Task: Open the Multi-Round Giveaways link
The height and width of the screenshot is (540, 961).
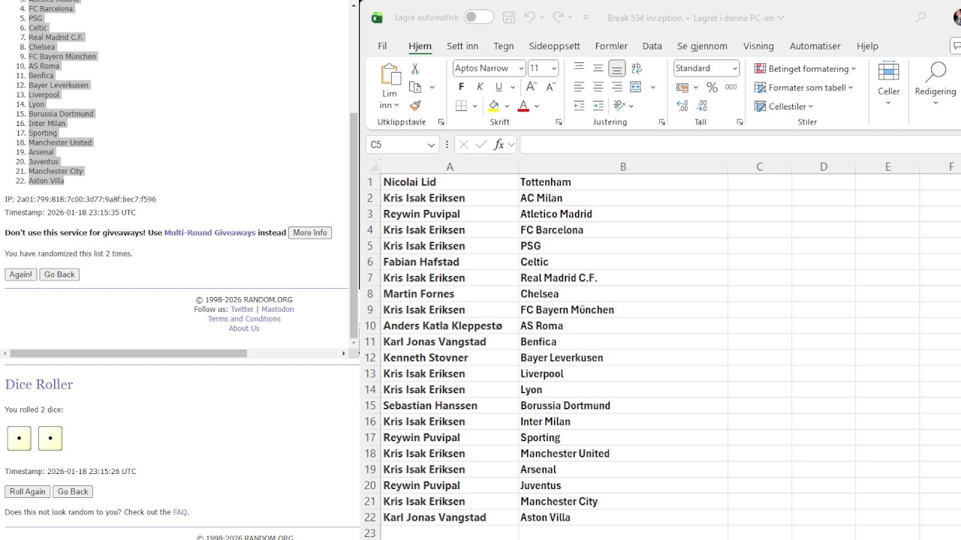Action: click(x=210, y=232)
